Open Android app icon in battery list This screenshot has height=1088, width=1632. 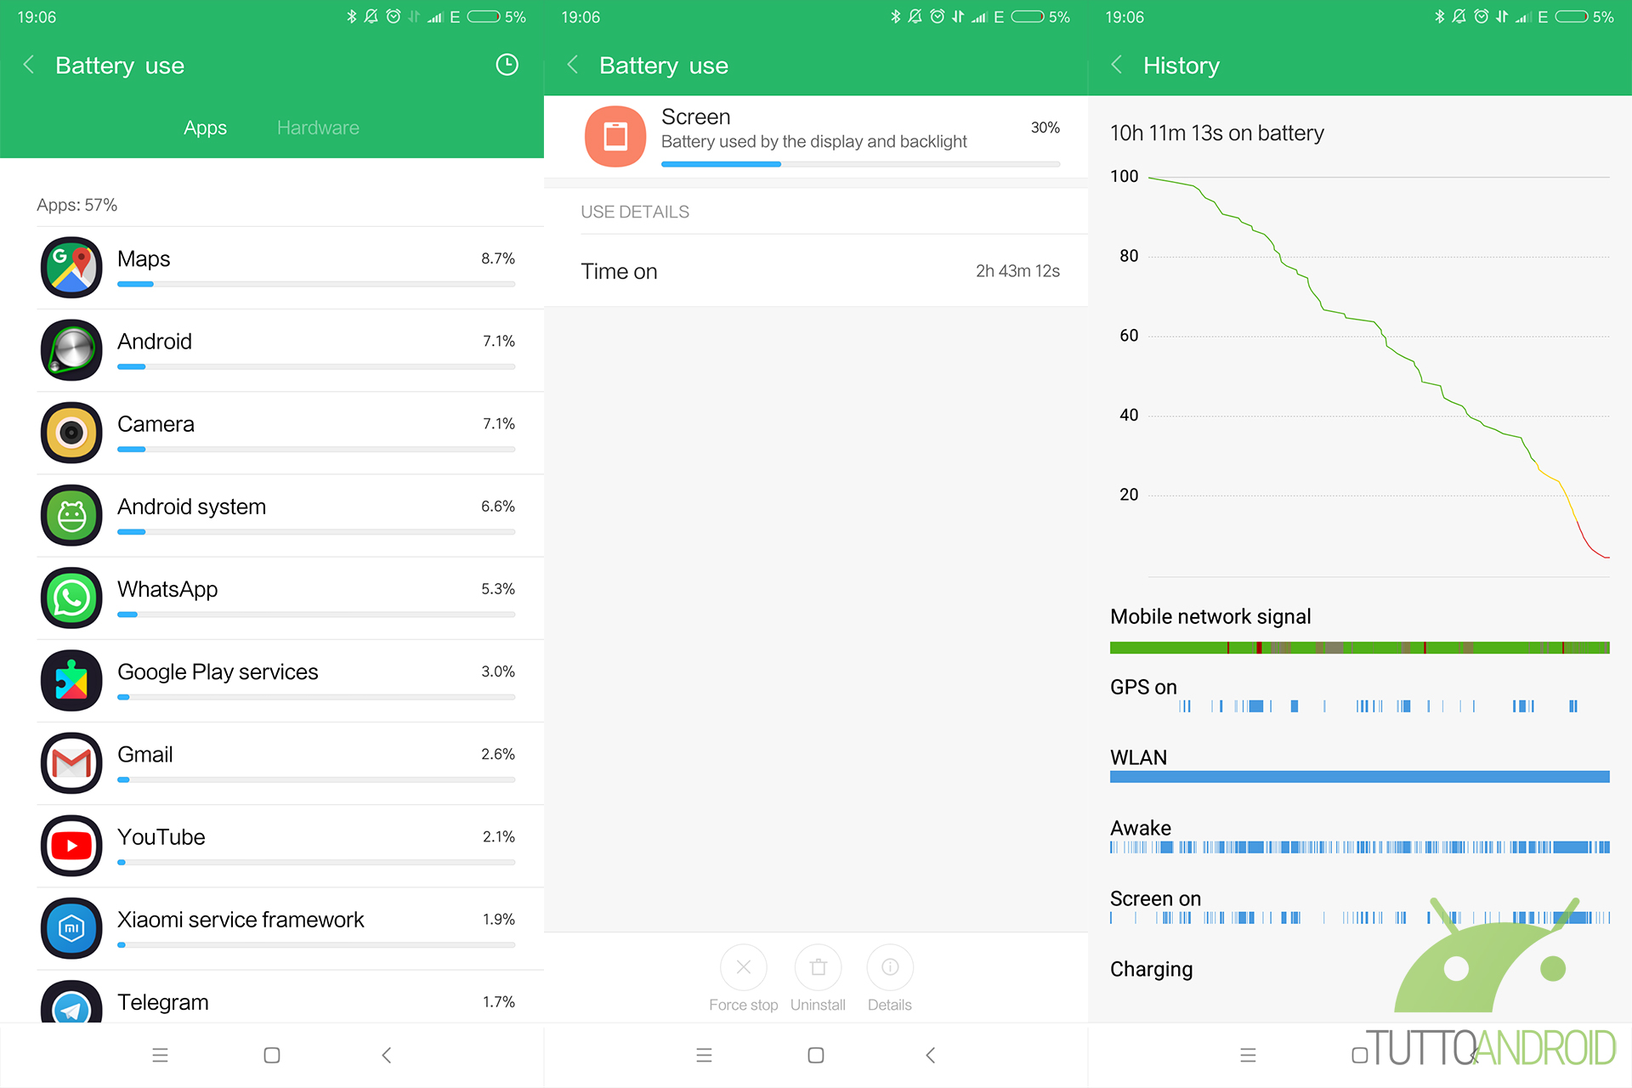coord(71,349)
